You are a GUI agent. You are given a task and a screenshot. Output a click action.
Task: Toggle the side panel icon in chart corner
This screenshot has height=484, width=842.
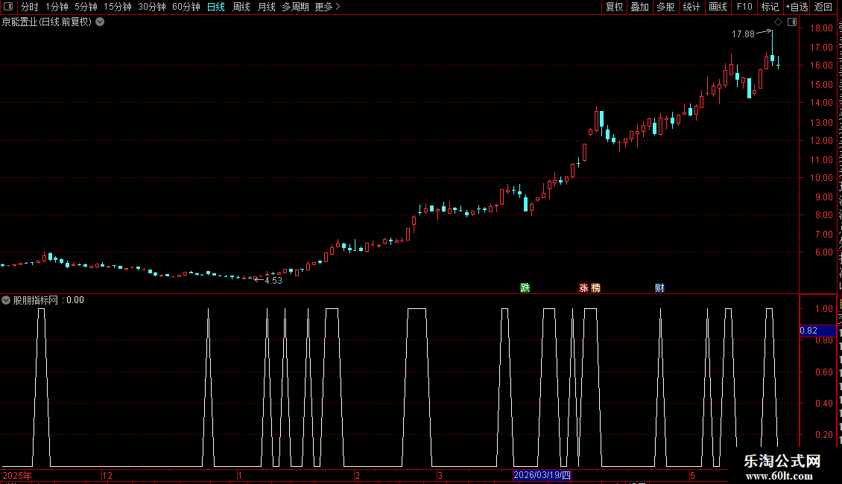[792, 22]
